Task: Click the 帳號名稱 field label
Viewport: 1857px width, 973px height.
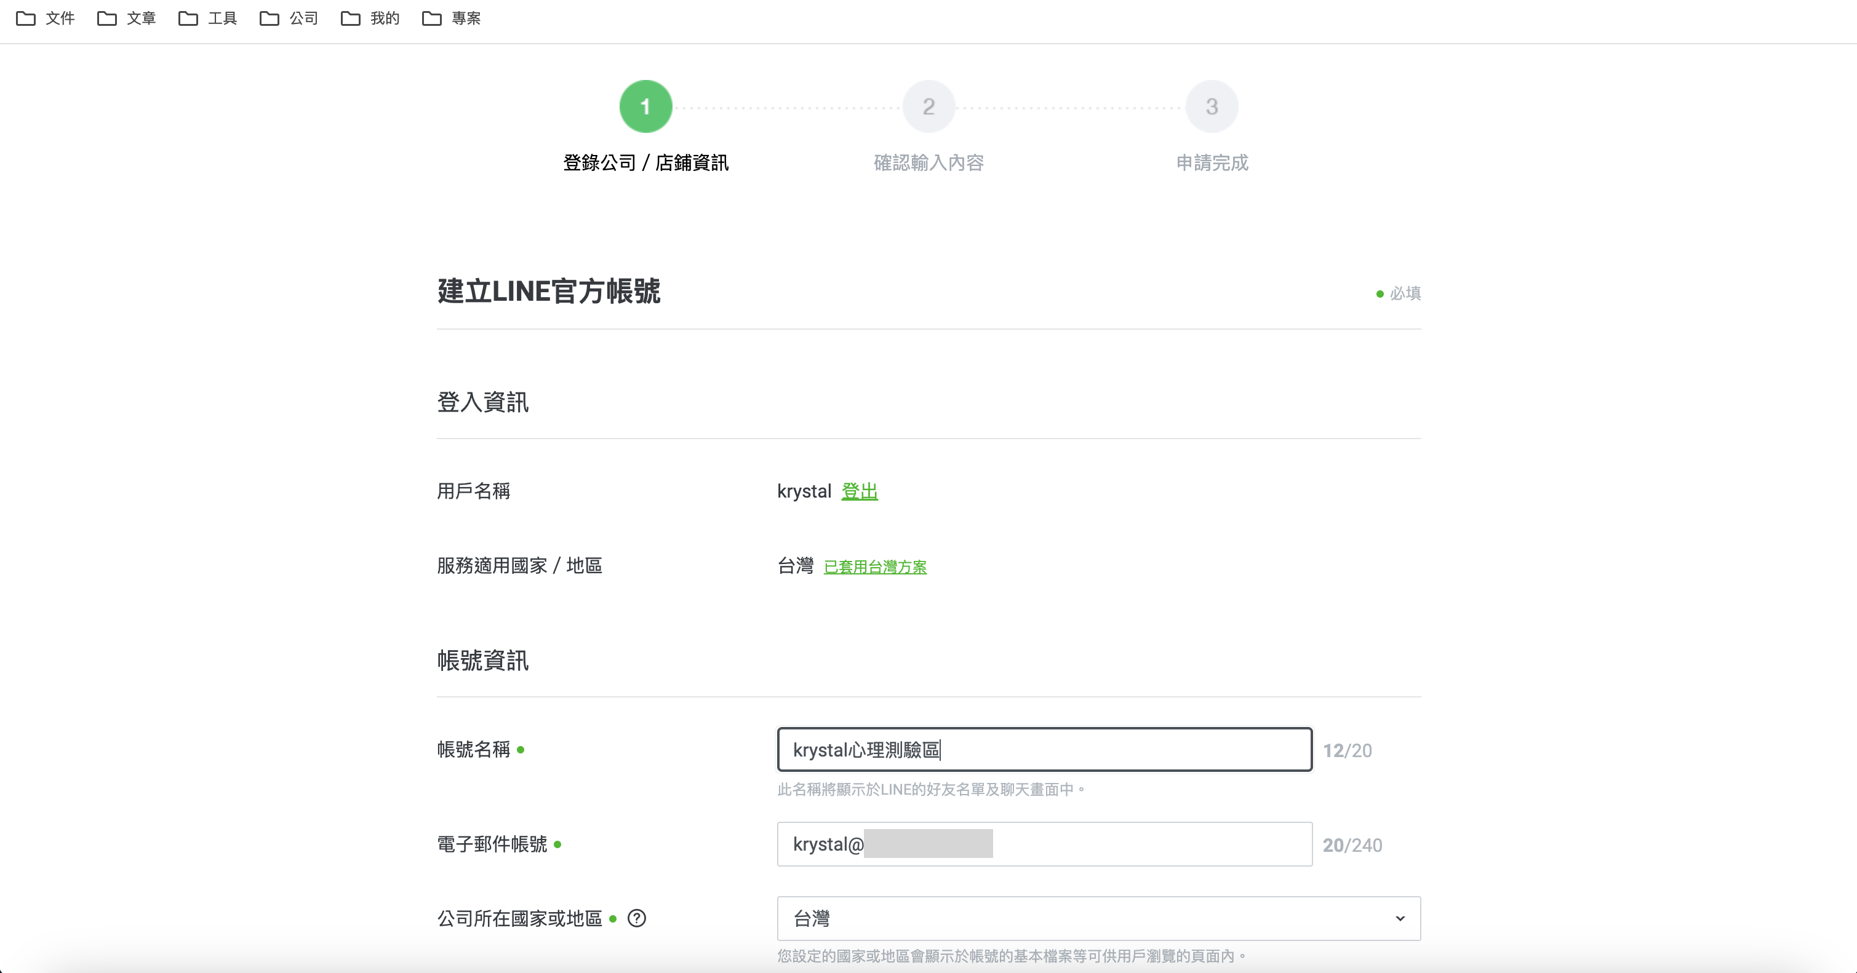Action: (x=474, y=750)
